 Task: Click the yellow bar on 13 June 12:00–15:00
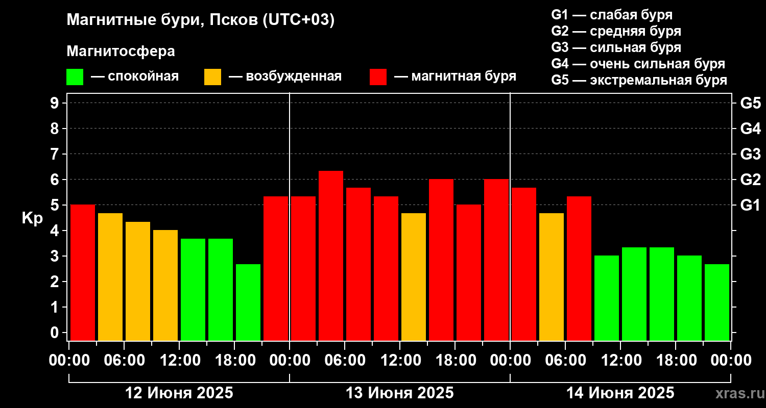[414, 277]
